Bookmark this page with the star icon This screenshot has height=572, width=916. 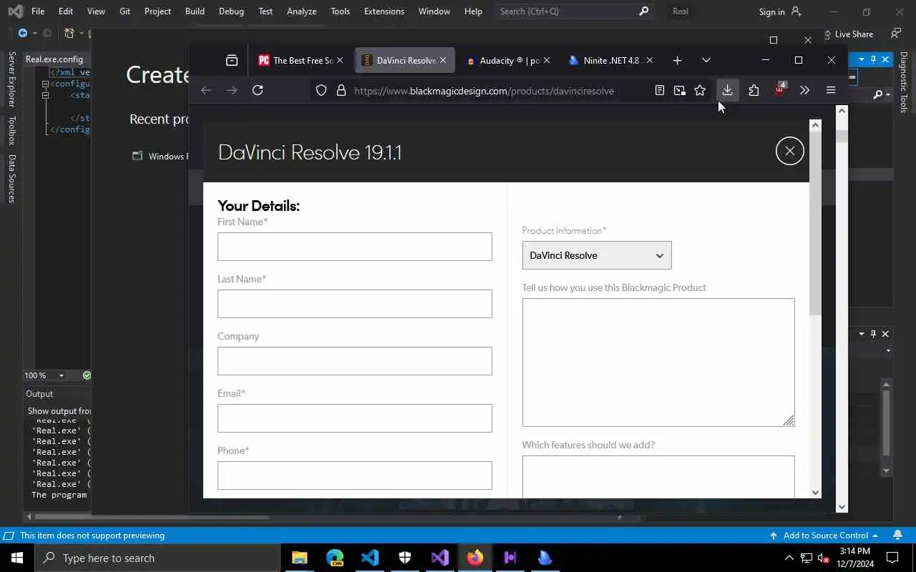point(700,90)
